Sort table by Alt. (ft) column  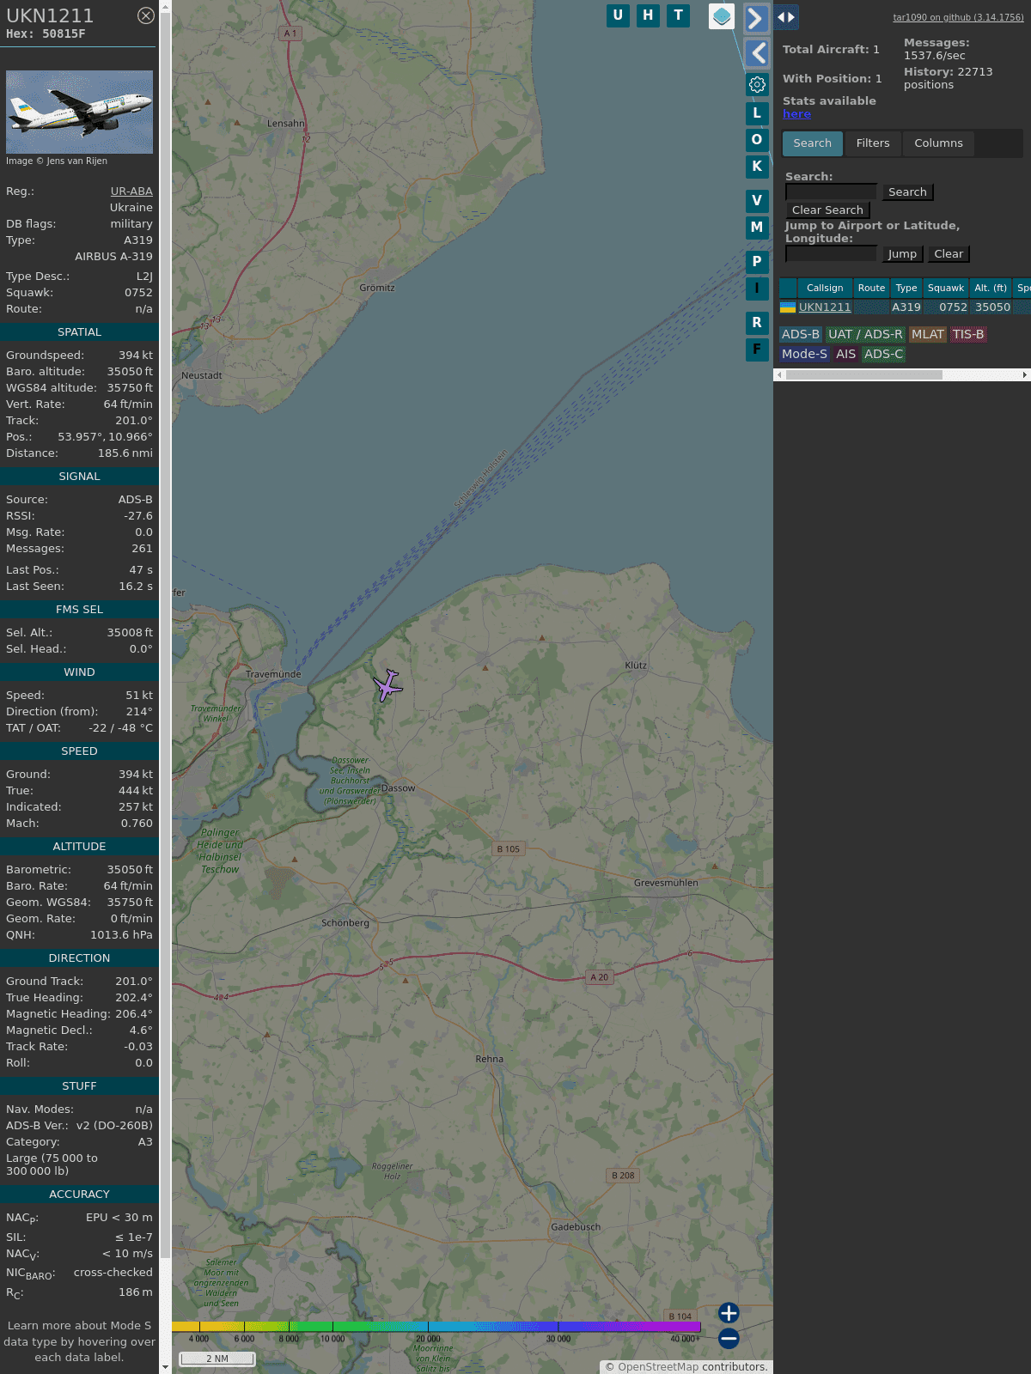[991, 289]
